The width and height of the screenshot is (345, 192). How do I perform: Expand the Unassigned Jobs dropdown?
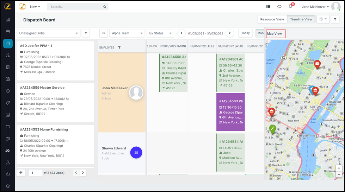[x=48, y=33]
